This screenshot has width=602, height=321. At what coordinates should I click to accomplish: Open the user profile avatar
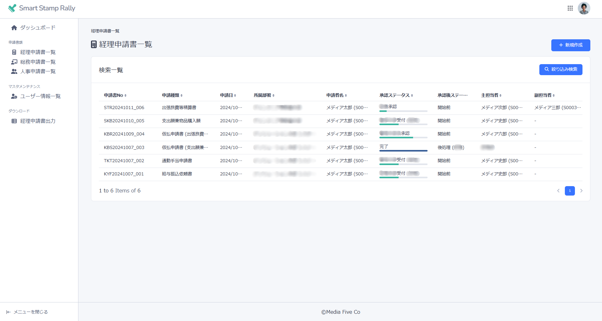(584, 8)
